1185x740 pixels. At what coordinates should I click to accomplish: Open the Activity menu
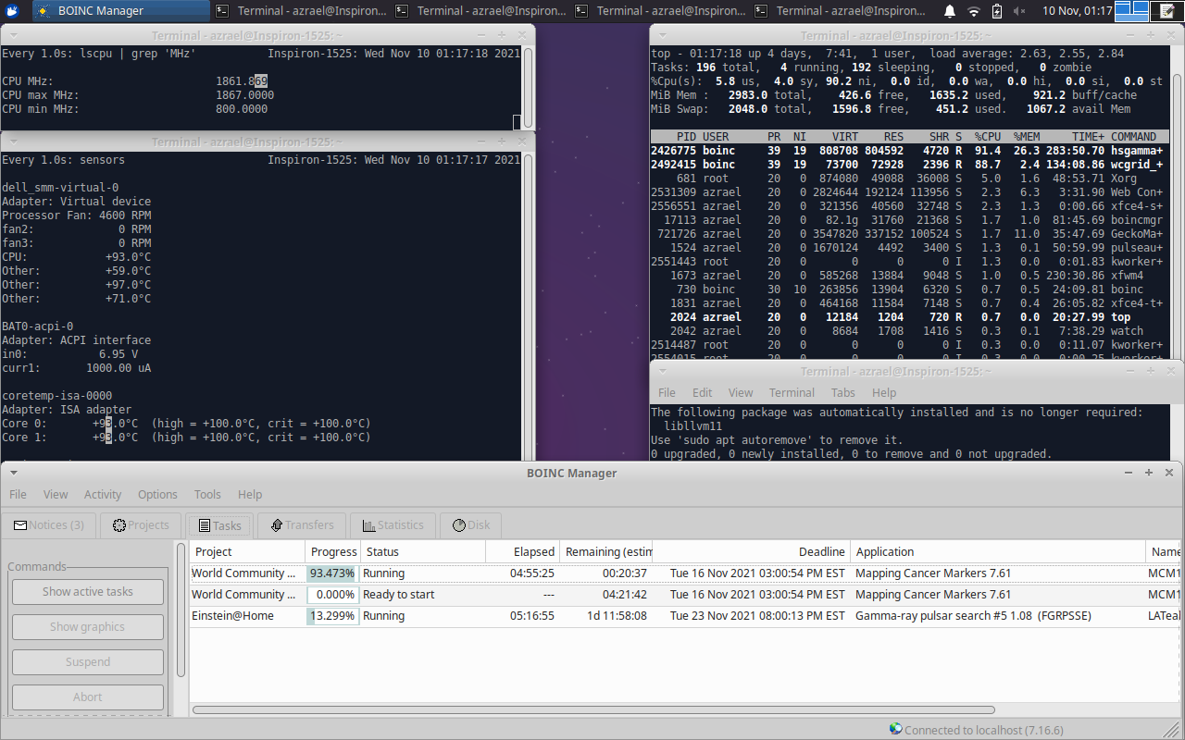click(103, 494)
